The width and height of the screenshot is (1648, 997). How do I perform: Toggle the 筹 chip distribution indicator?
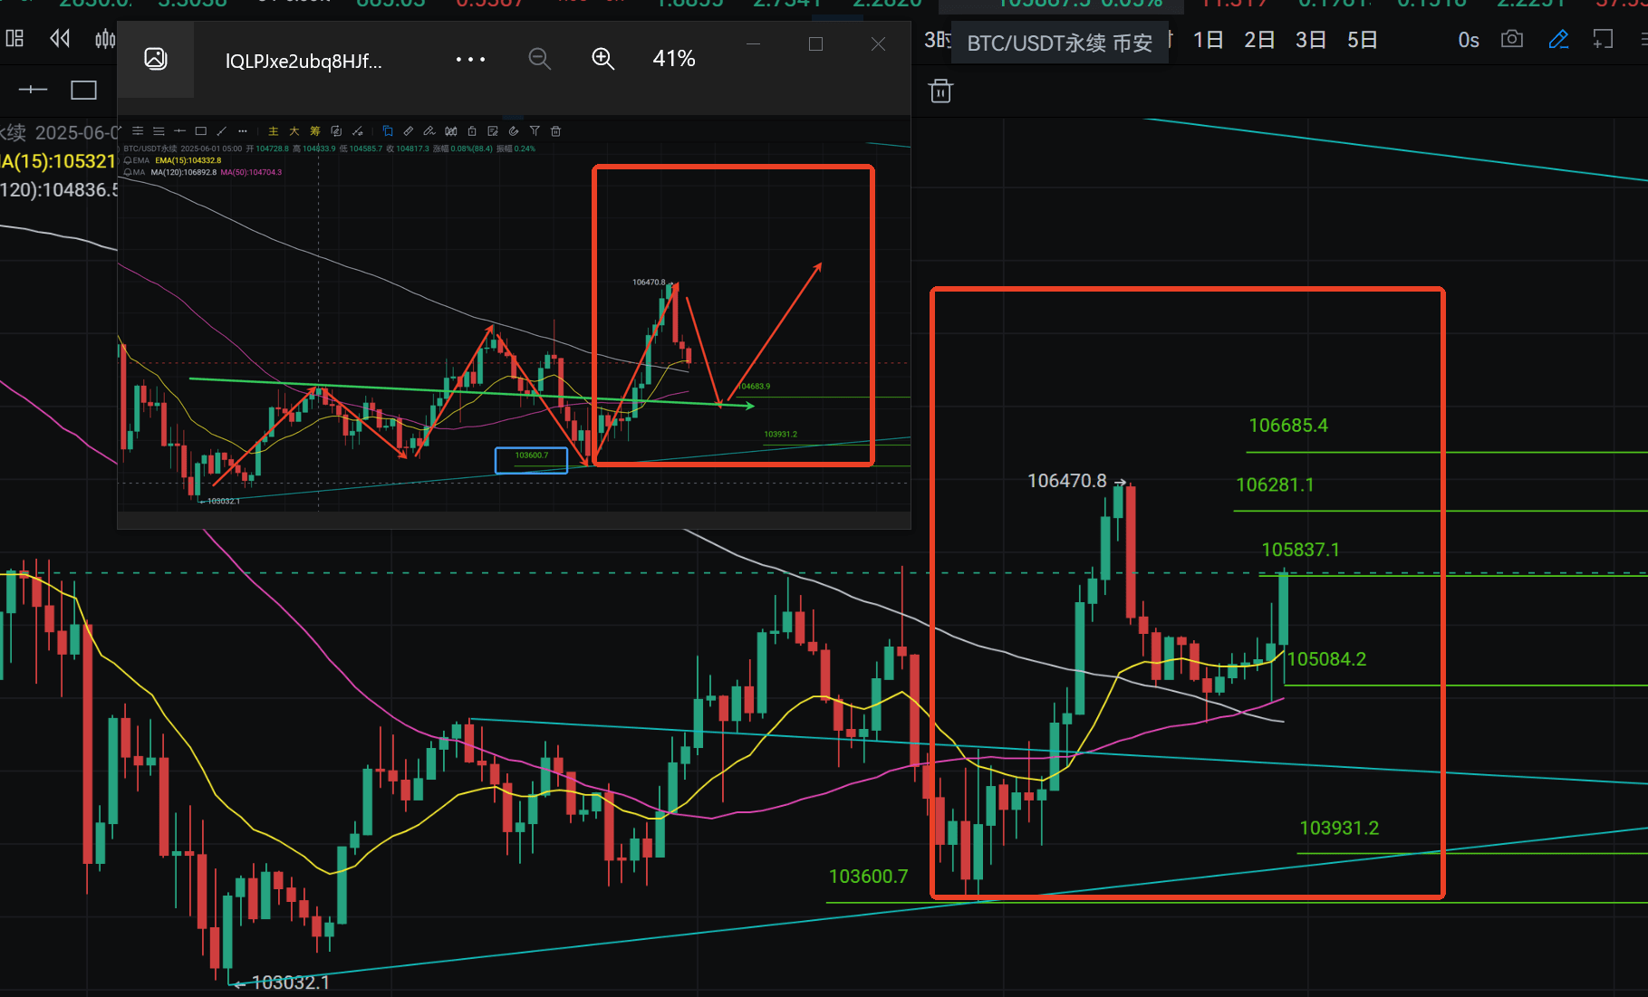tap(315, 130)
